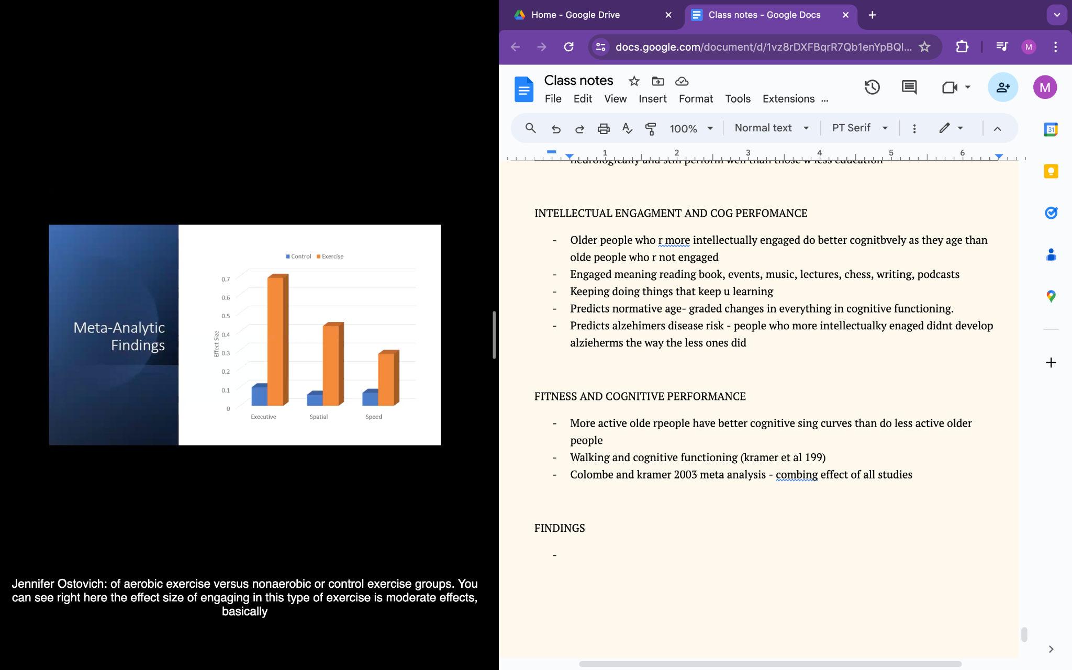Open the Normal text style dropdown

tap(772, 128)
